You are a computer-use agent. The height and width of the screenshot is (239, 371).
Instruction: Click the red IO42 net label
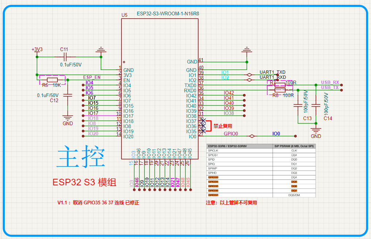pyautogui.click(x=229, y=93)
